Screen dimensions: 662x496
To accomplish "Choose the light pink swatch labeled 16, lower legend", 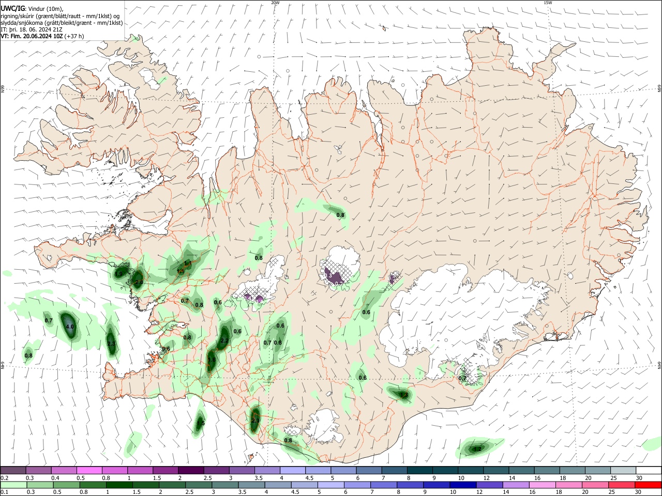I will point(541,485).
